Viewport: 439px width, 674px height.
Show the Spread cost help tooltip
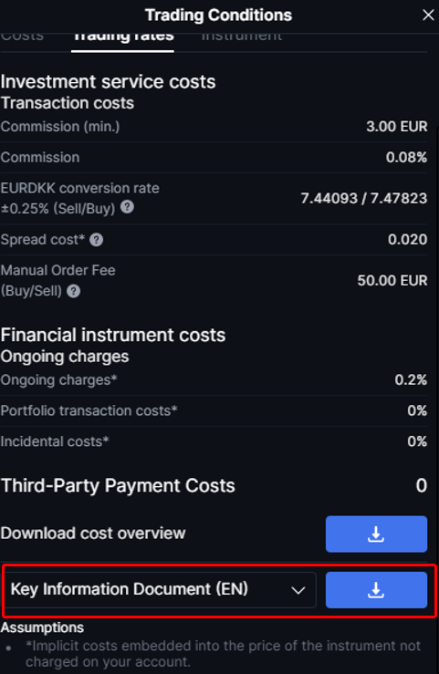click(97, 240)
